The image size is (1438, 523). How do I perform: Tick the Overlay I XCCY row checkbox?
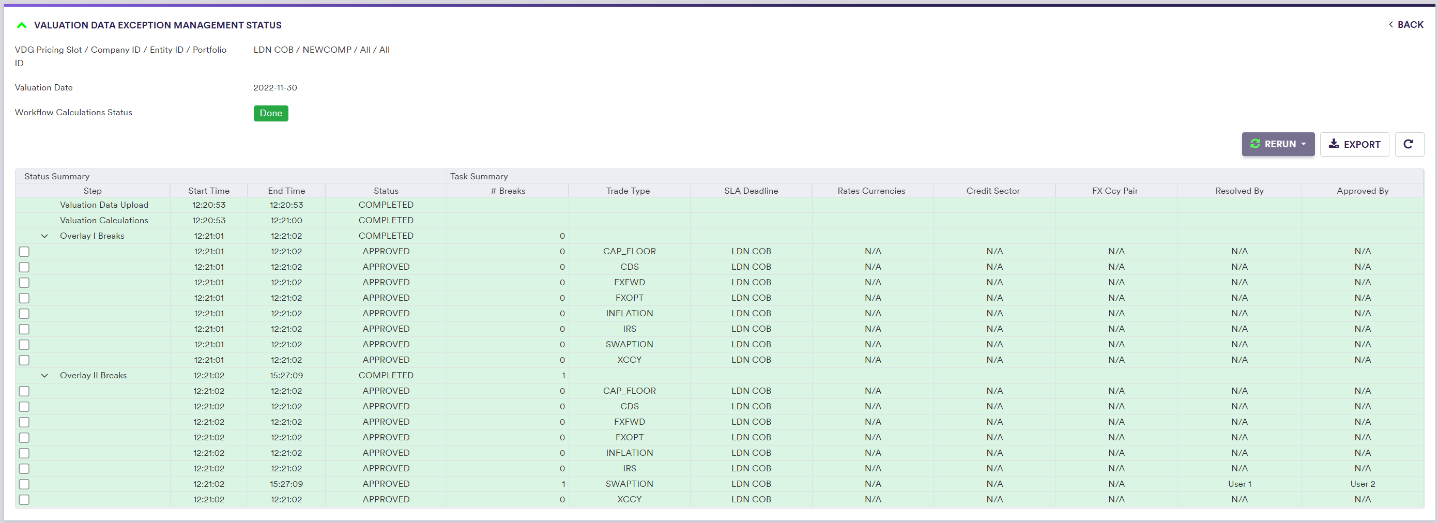click(x=24, y=361)
